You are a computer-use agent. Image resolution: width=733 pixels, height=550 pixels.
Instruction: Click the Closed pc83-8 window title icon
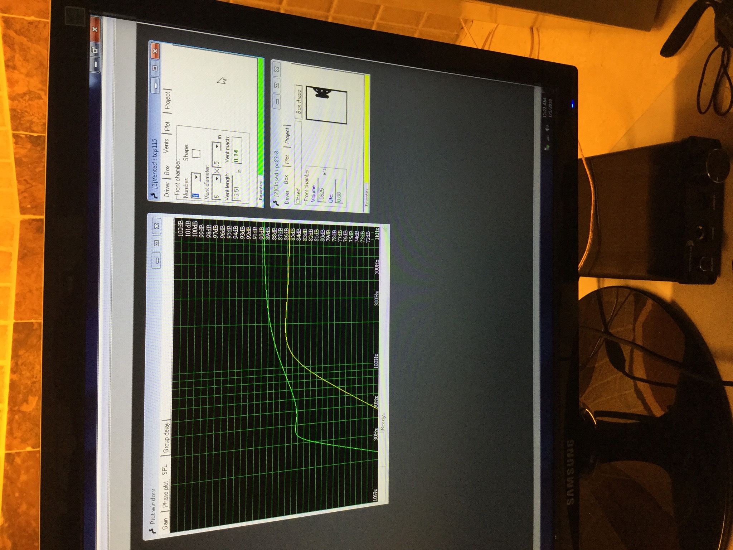276,203
